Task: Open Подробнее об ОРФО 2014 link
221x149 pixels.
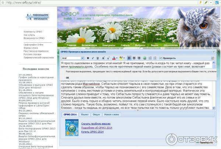Action: pyautogui.click(x=97, y=128)
